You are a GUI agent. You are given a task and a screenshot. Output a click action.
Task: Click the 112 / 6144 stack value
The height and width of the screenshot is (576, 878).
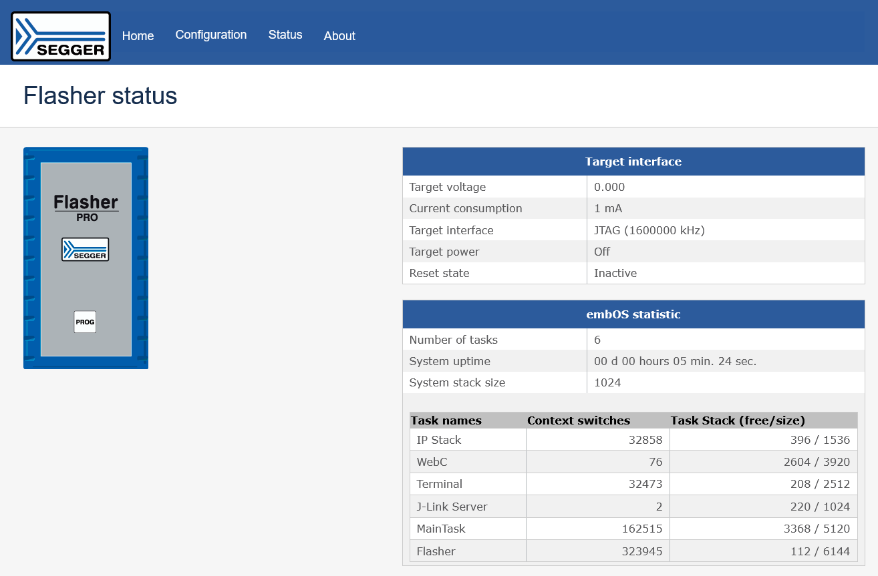819,551
